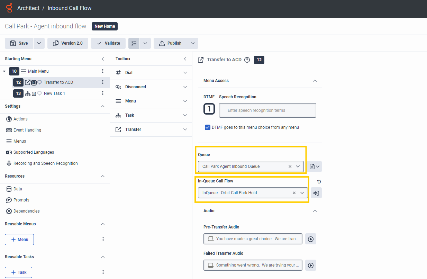Open the InQueue flow via the jump-to icon
The image size is (427, 279).
click(316, 193)
